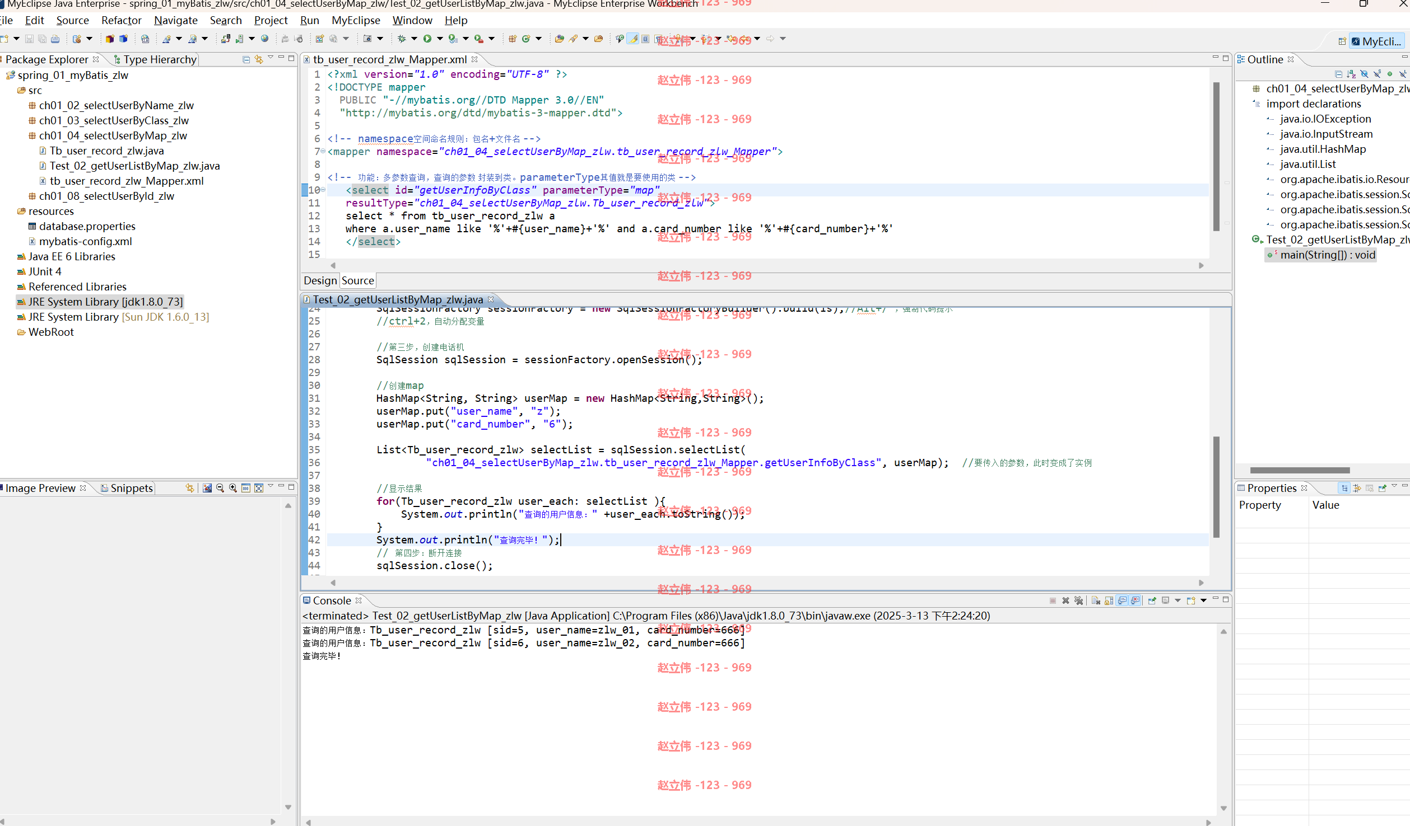
Task: Toggle show console on standard output
Action: [x=1122, y=600]
